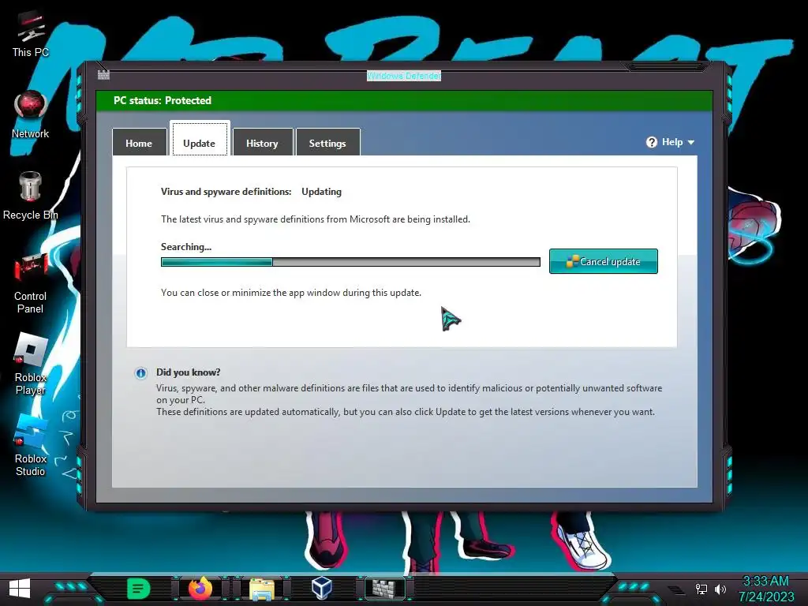Open the Home tab in Windows Defender
Image resolution: width=808 pixels, height=606 pixels.
tap(139, 143)
